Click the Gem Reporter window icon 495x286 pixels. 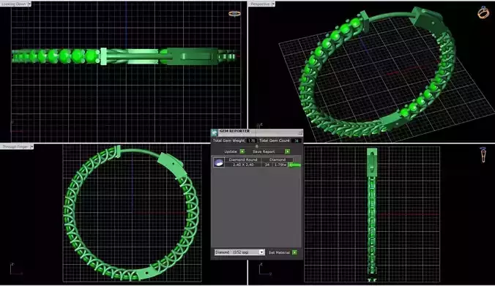[x=215, y=132]
